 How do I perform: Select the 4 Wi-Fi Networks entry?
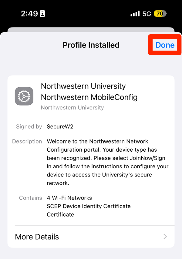click(x=69, y=198)
